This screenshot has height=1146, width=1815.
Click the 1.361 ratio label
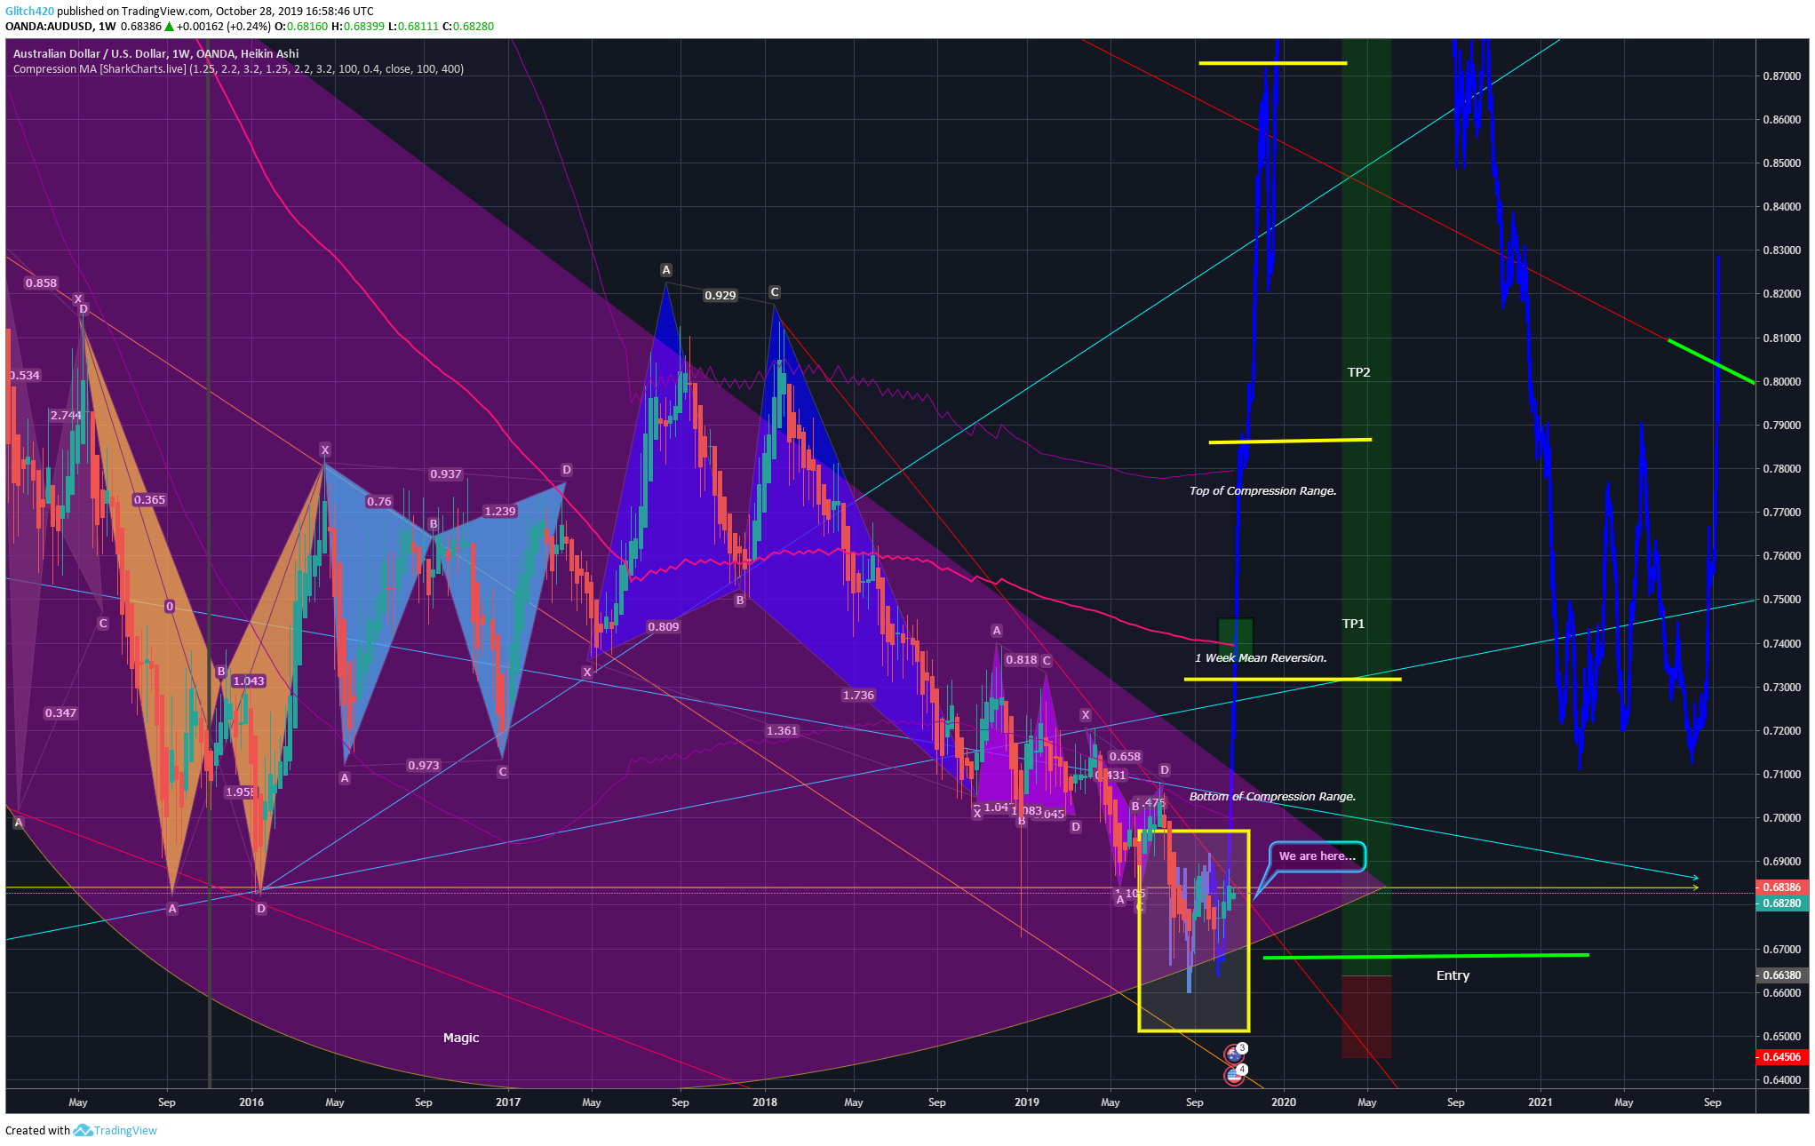(783, 731)
